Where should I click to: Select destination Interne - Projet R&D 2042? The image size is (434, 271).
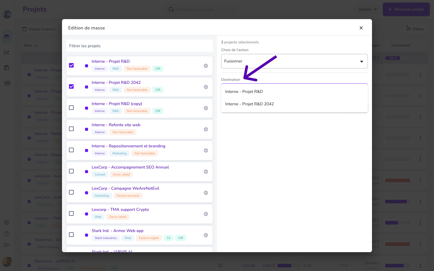[294, 104]
